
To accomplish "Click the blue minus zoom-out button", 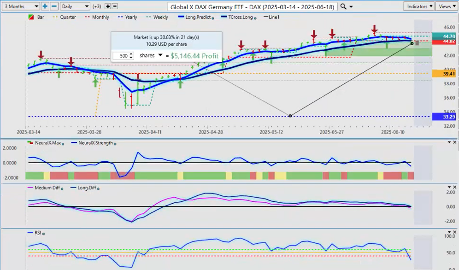I will [54, 6].
